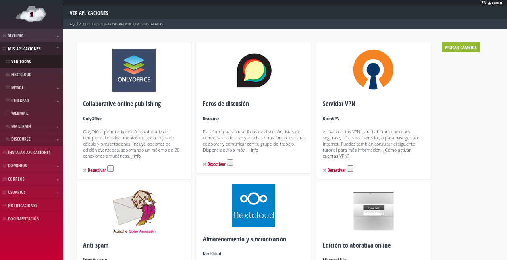
Task: Click the Apache SpamAssassin logo
Action: [134, 212]
